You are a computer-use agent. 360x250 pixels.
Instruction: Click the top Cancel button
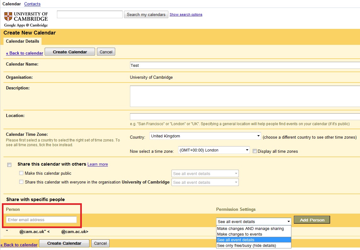tap(106, 52)
